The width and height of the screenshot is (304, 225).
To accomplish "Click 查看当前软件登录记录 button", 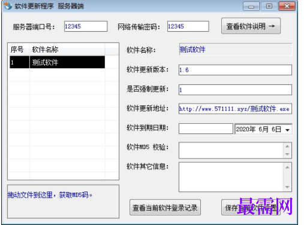I will (x=165, y=208).
